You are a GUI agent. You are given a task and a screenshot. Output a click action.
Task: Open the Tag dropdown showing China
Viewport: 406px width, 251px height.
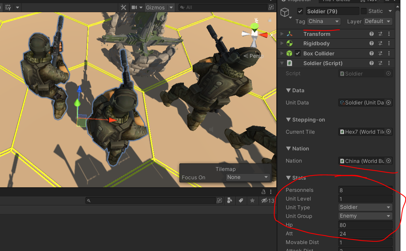coord(324,21)
